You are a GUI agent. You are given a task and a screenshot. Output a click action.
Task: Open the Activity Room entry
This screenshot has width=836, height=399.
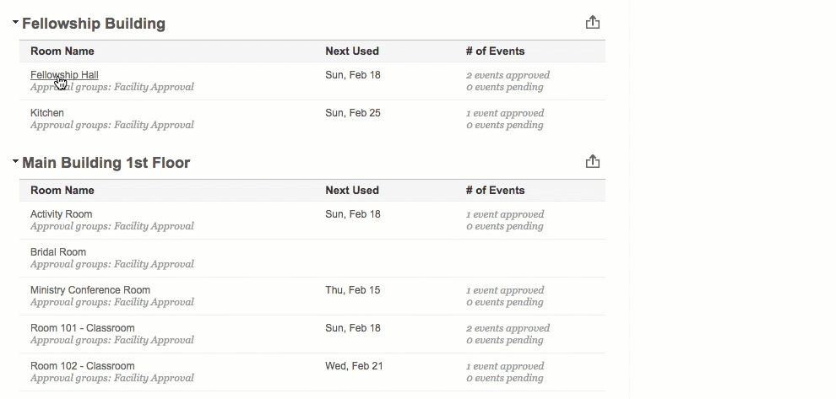tap(61, 214)
